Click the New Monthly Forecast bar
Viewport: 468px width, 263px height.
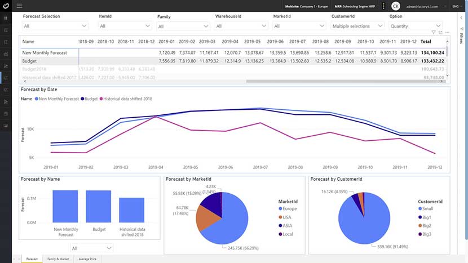(x=65, y=206)
